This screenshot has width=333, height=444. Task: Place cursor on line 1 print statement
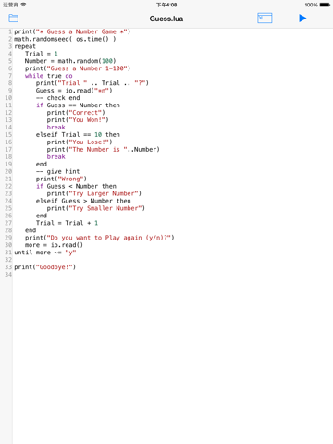[72, 31]
